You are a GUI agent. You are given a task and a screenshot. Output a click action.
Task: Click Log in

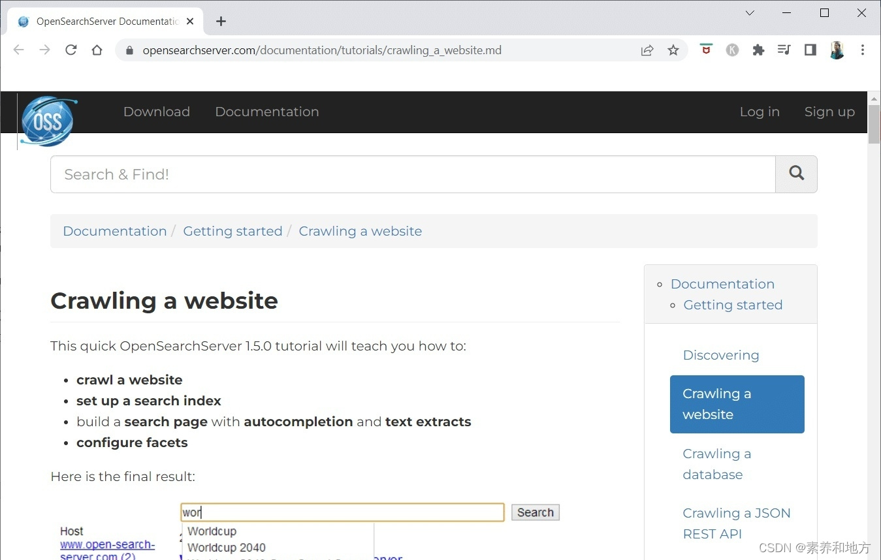(760, 112)
